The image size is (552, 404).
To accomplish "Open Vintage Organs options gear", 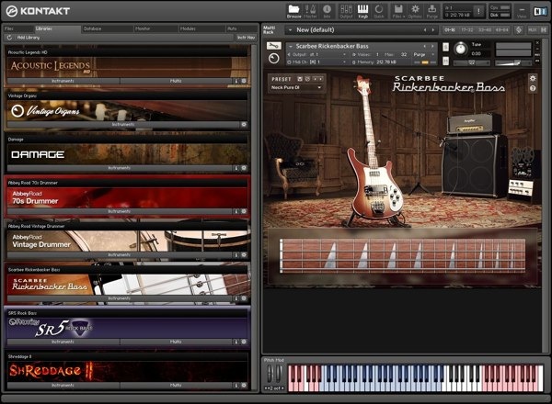I will (244, 124).
